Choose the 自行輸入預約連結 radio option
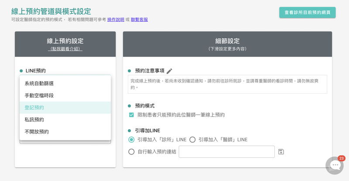 click(x=131, y=152)
